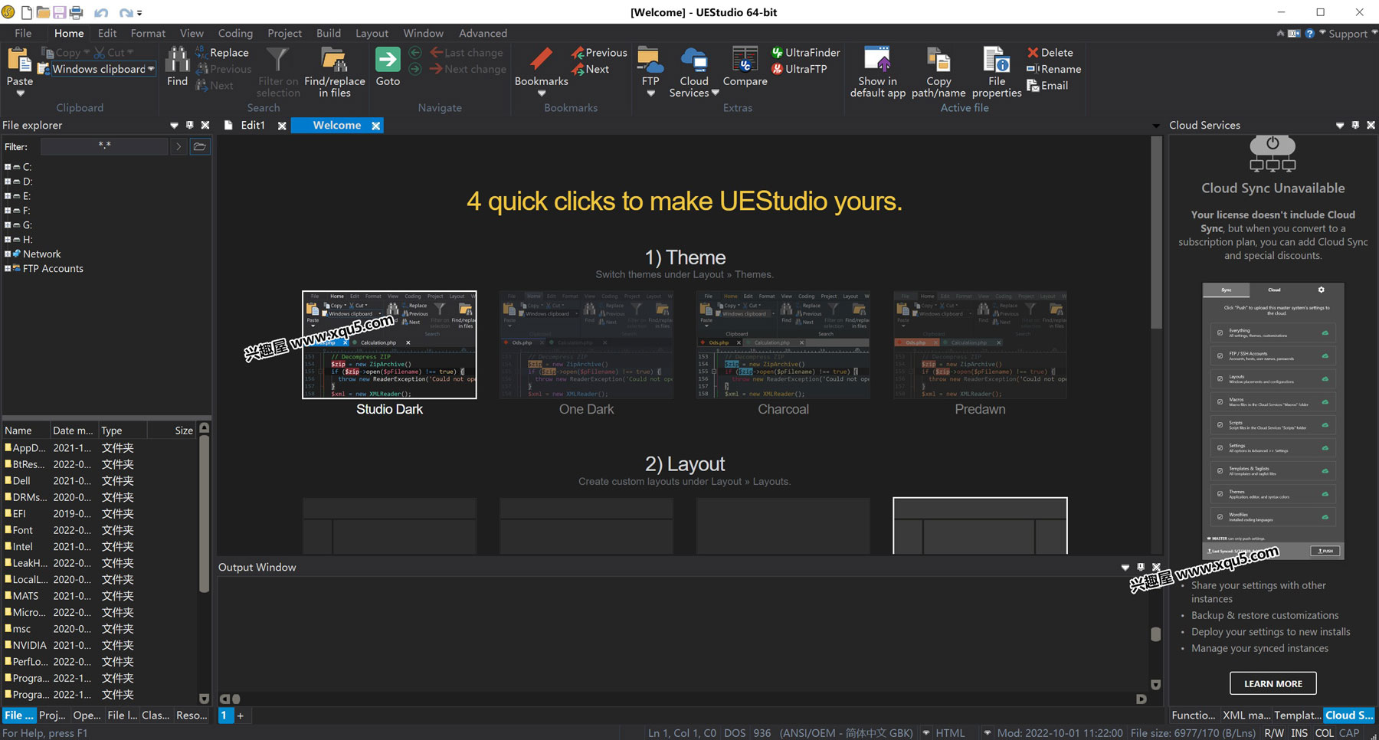Select the One Dark theme thumbnail
Image resolution: width=1379 pixels, height=740 pixels.
click(x=586, y=345)
